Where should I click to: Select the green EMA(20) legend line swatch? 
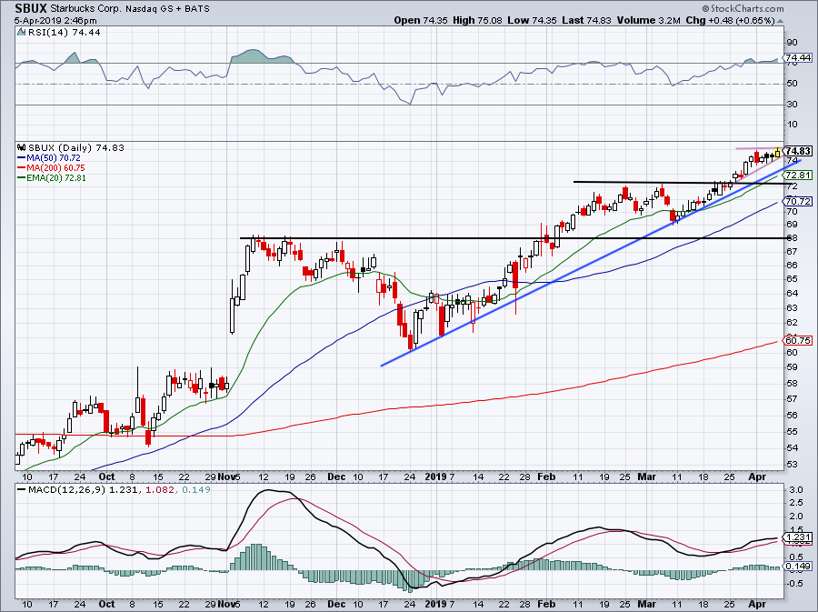[22, 178]
